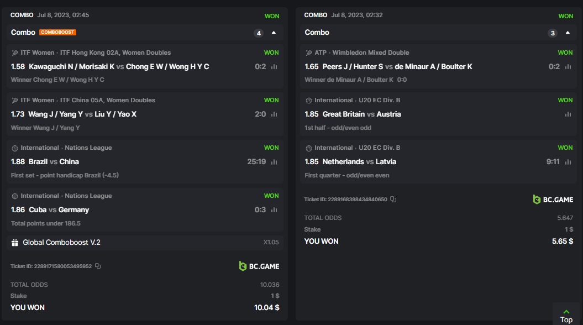
Task: Open Cuba vs Germany match link
Action: point(59,210)
